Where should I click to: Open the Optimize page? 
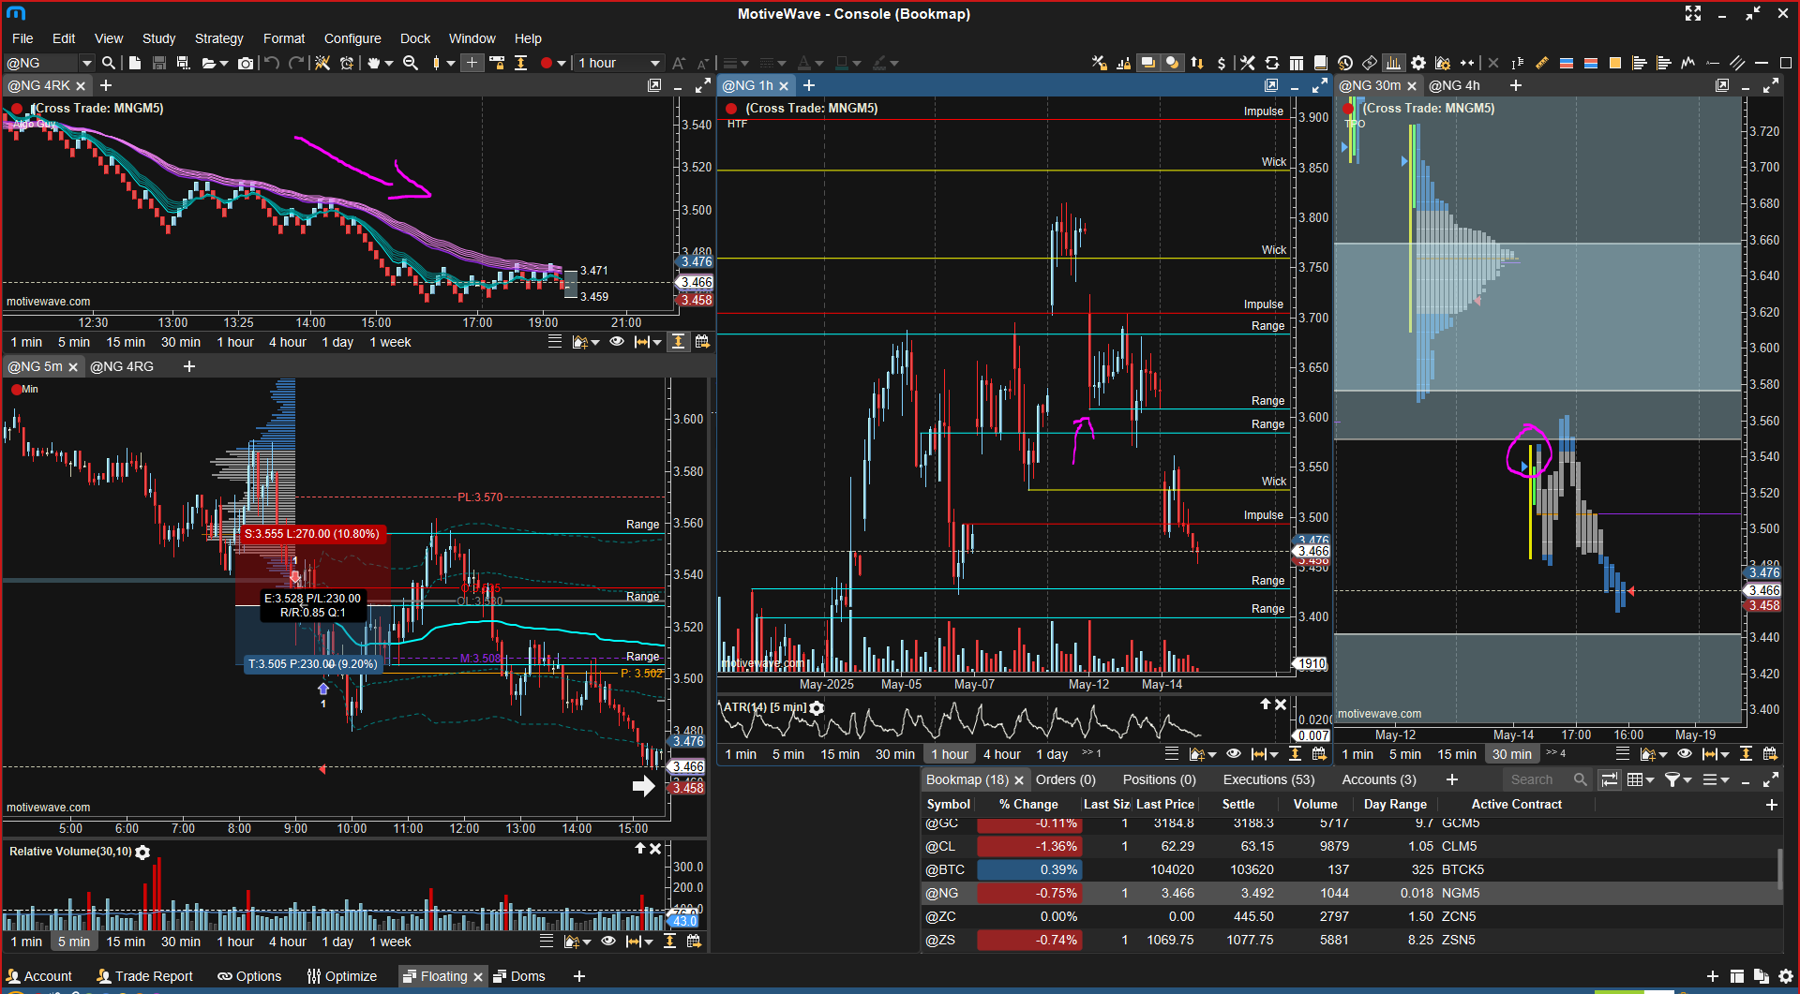point(342,976)
